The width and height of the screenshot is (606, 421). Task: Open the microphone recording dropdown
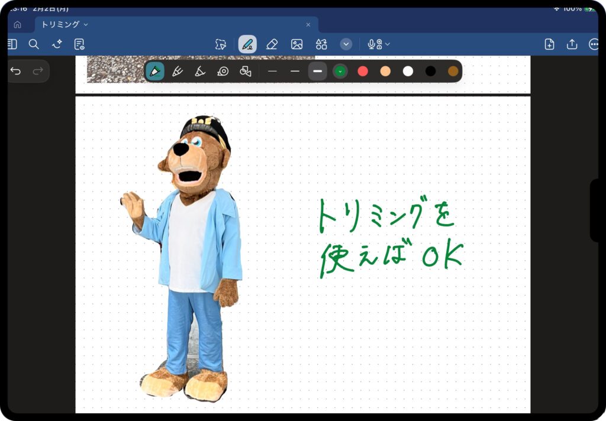[379, 44]
